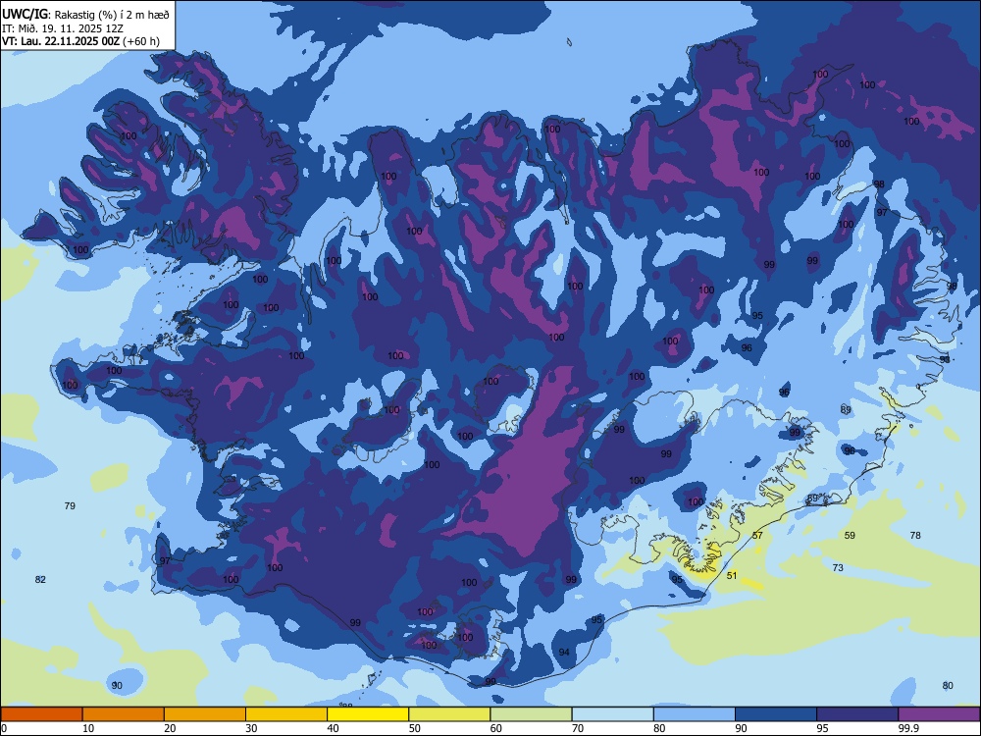Choose the 30–40 golden legend swatch
Screen dimensions: 981x736
pyautogui.click(x=286, y=714)
